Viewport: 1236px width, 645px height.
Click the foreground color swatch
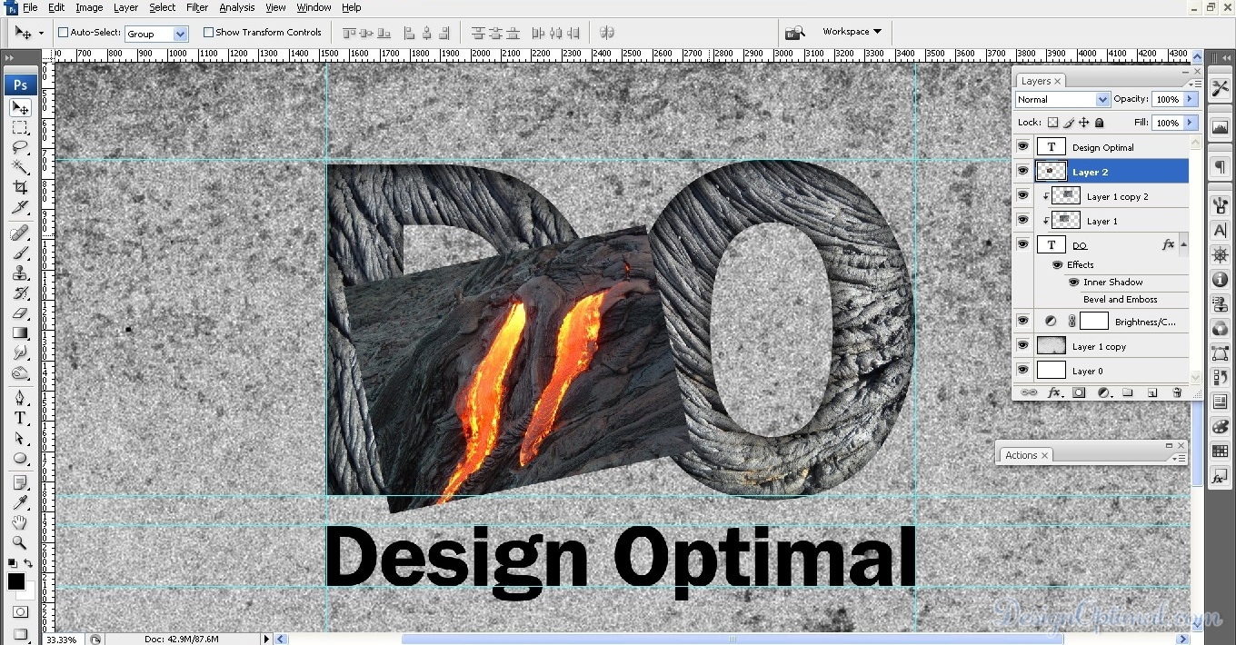point(16,581)
